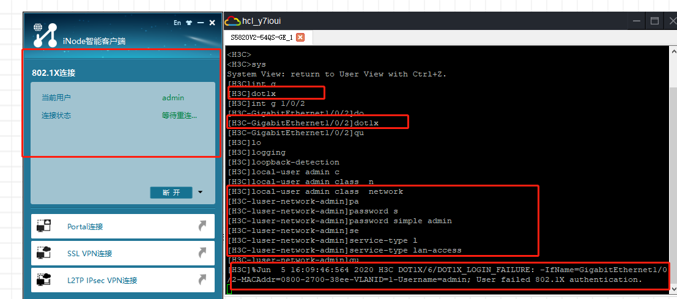The width and height of the screenshot is (677, 299).
Task: Click the 当前用户 label
Action: [x=56, y=97]
